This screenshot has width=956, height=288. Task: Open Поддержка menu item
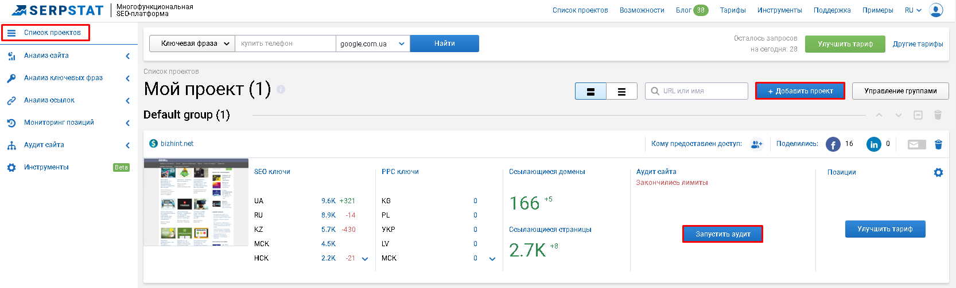pos(832,10)
